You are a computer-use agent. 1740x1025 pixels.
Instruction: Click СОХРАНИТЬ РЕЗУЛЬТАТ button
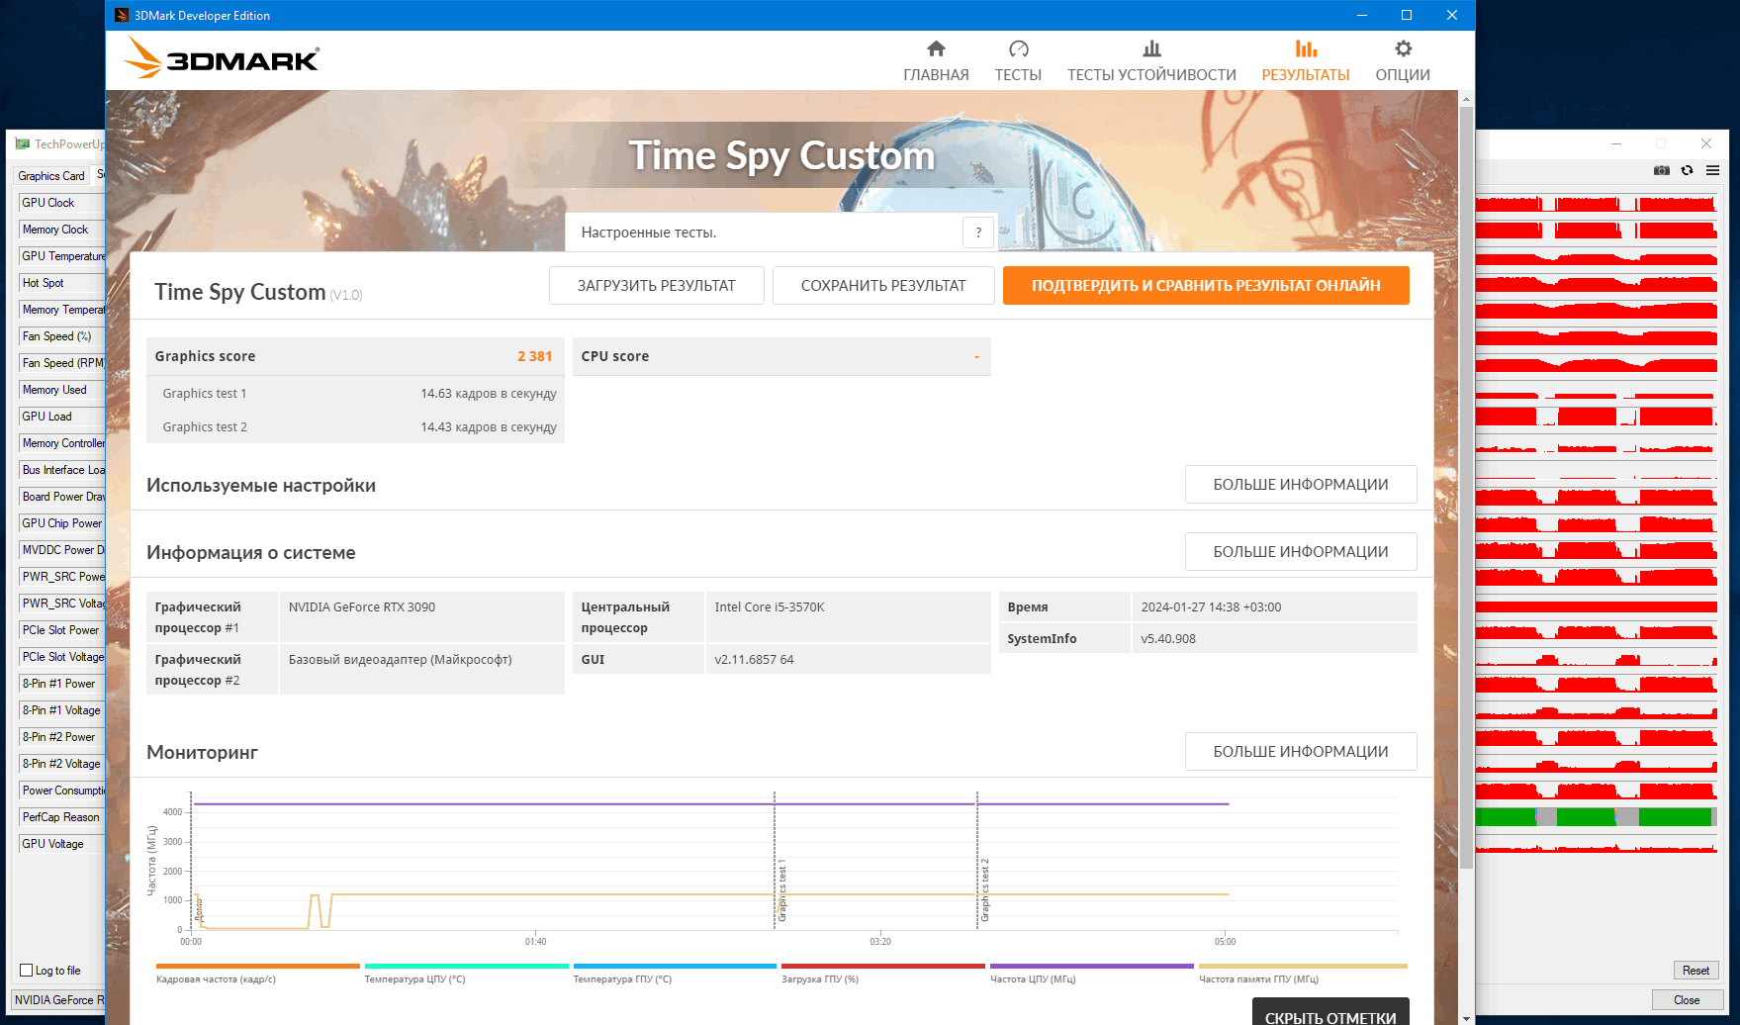coord(883,286)
